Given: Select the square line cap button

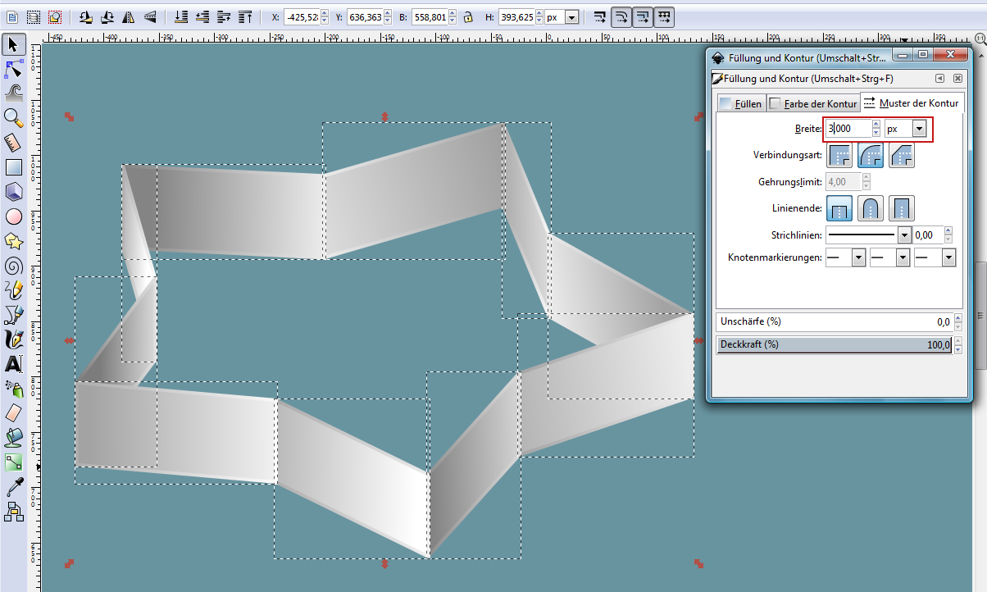Looking at the screenshot, I should pyautogui.click(x=902, y=208).
